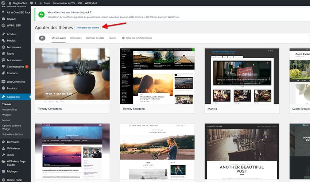Click the Mantra theme name

(212, 109)
